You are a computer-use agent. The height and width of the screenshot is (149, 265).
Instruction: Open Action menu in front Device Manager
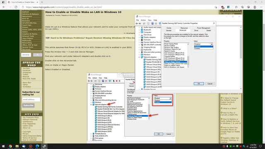coord(143,20)
